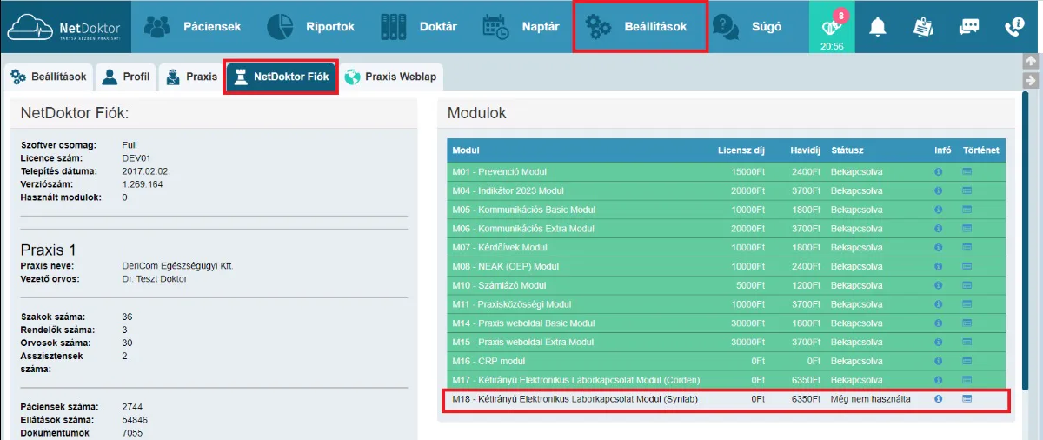Image resolution: width=1043 pixels, height=440 pixels.
Task: View history of M15 Praxis weboldal Extra
Action: tap(967, 342)
